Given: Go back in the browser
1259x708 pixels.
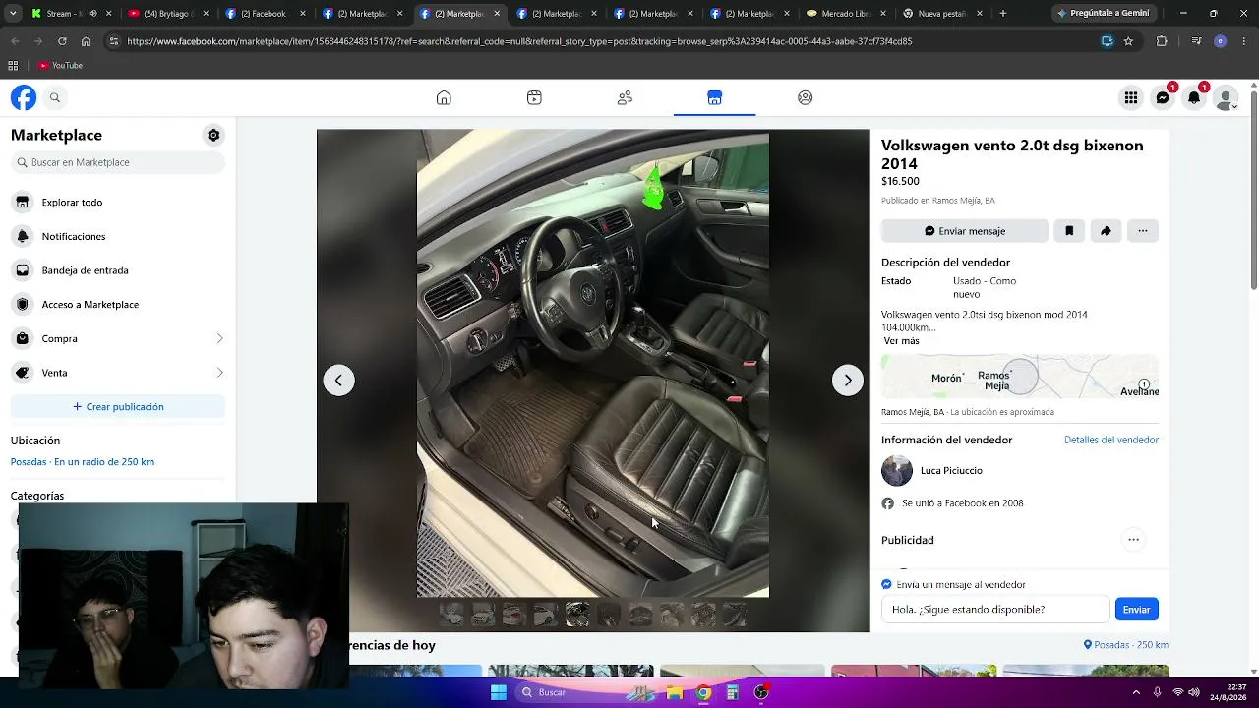Looking at the screenshot, I should tap(14, 41).
